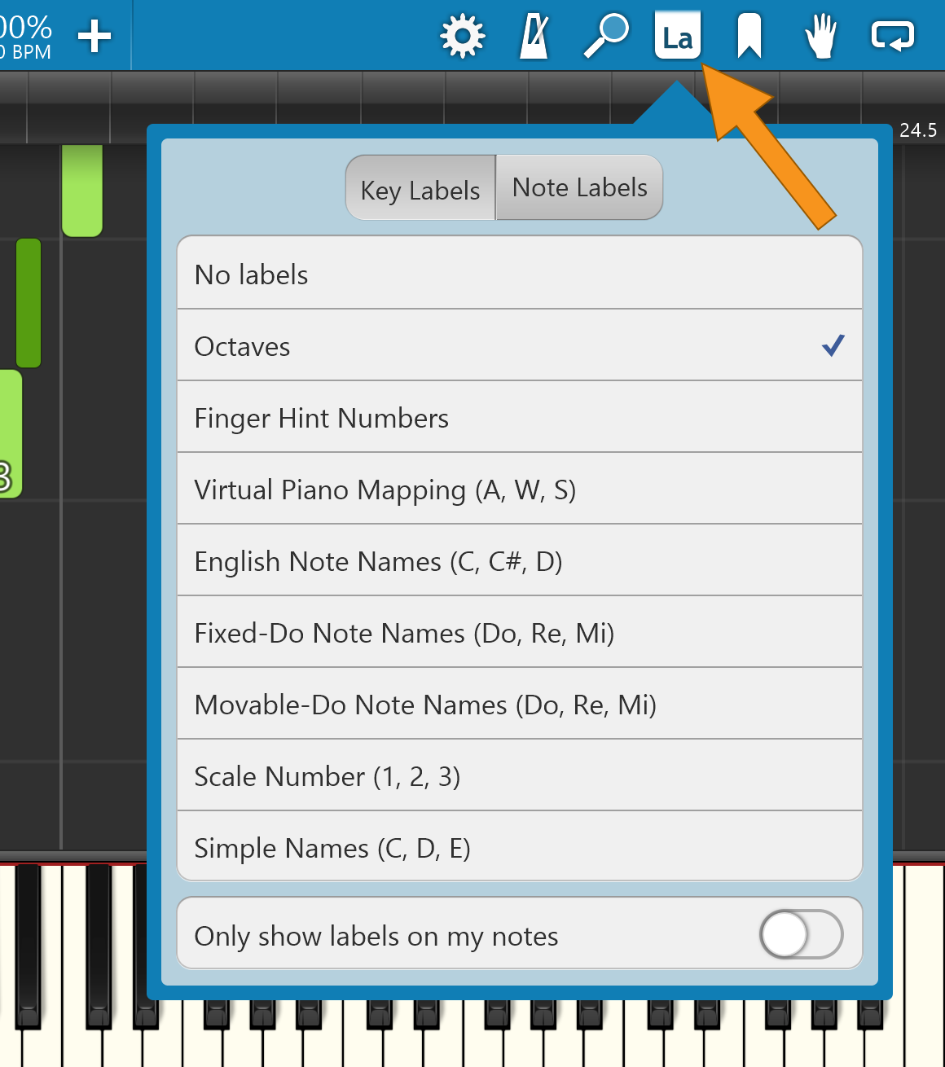This screenshot has height=1067, width=945.
Task: Open the metronome tool
Action: 534,37
